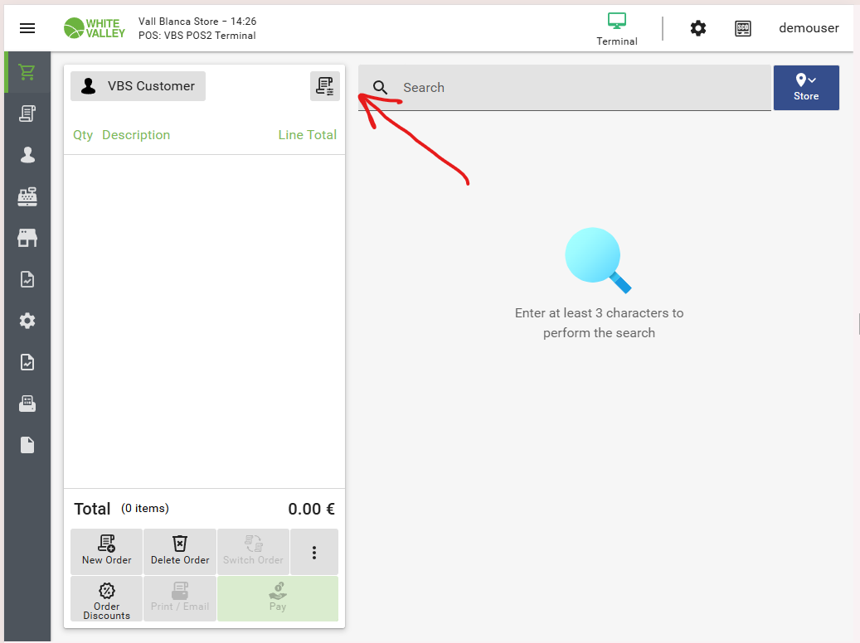Click the POS: VBS POS2 Terminal text
Viewport: 860px width, 643px height.
click(197, 36)
